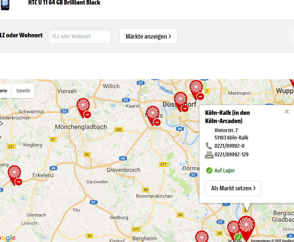Click the yellow 221 road shield

pos(11,146)
